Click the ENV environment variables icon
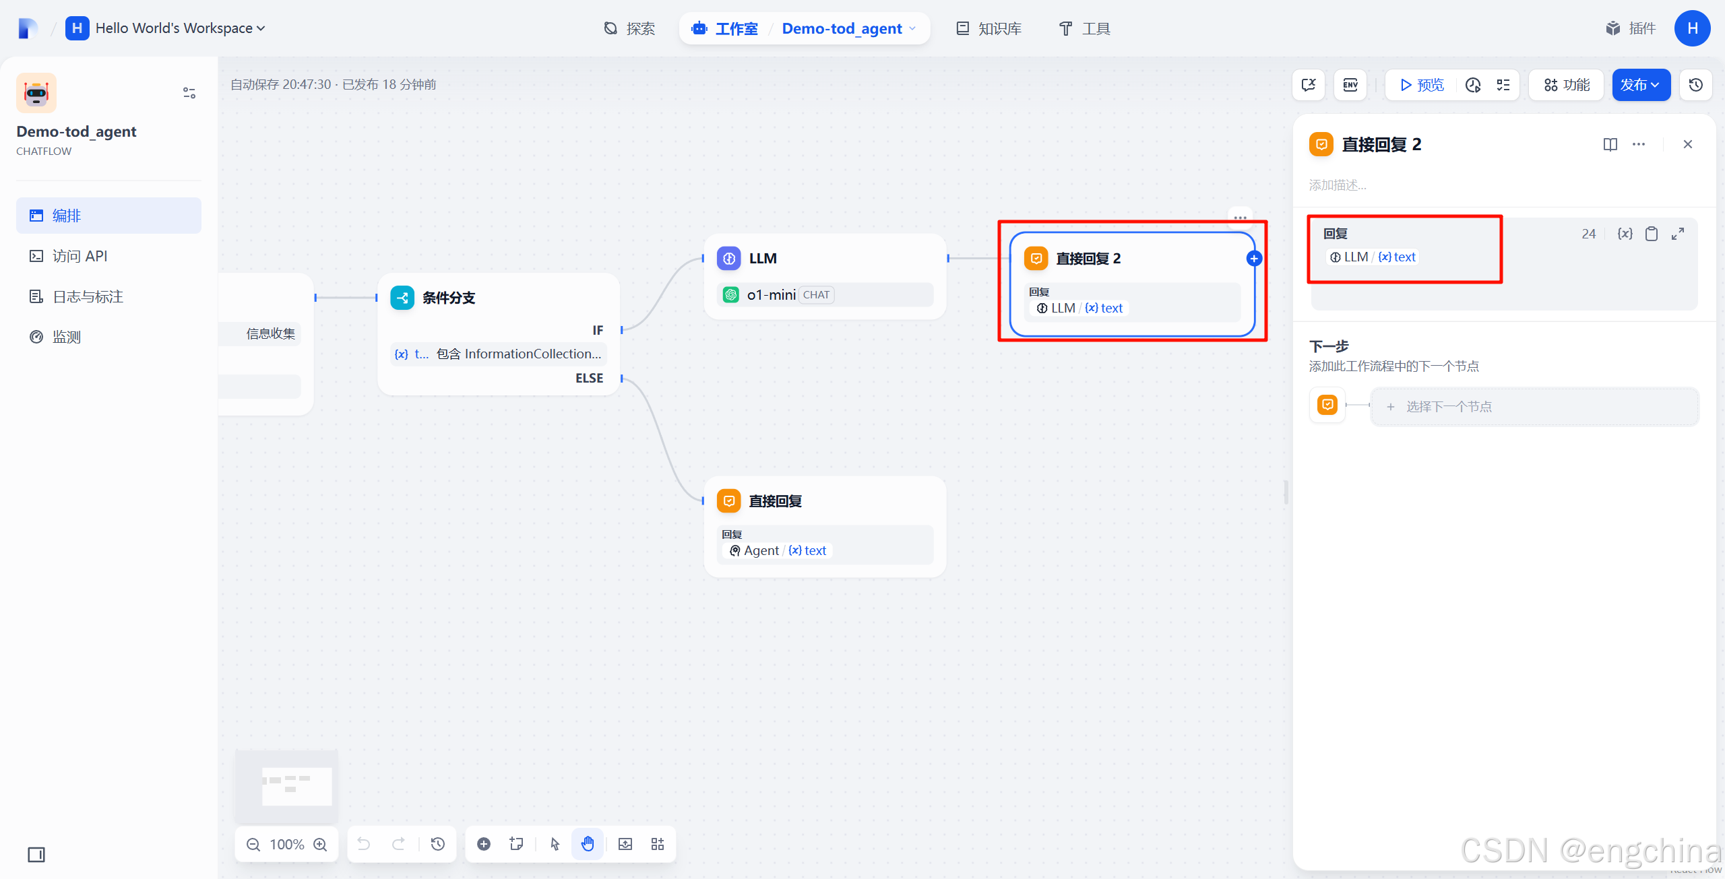 point(1350,85)
